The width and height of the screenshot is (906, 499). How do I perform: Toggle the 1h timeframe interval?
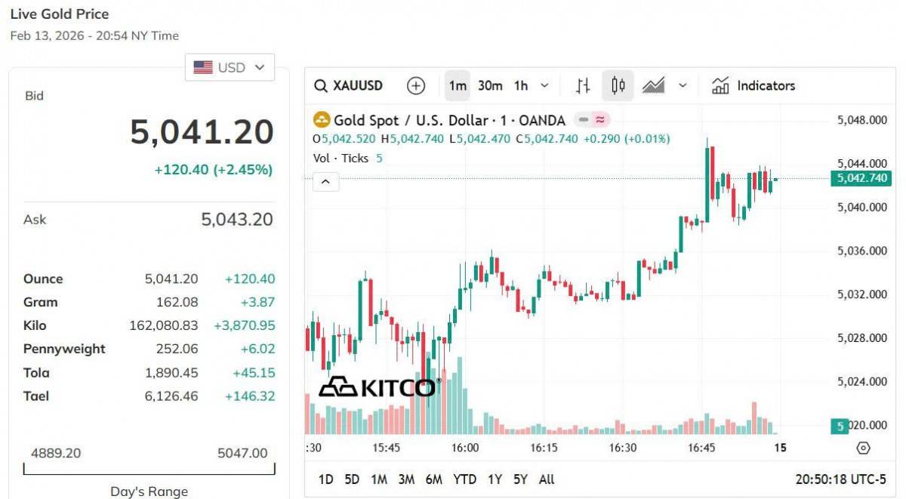tap(521, 86)
